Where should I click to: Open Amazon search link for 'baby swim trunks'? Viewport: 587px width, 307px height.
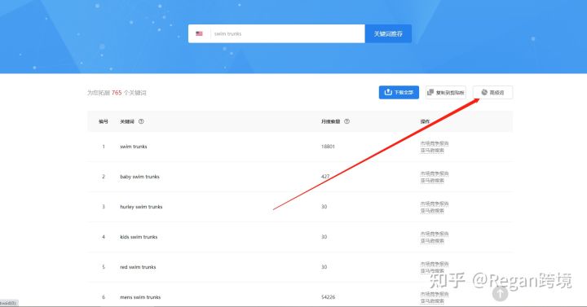(x=432, y=181)
